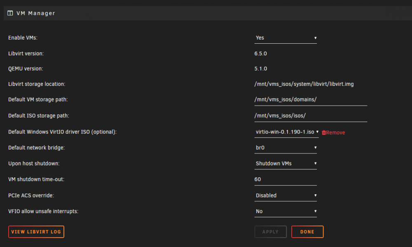Click the QEMU version label
The image size is (412, 247).
coord(26,68)
